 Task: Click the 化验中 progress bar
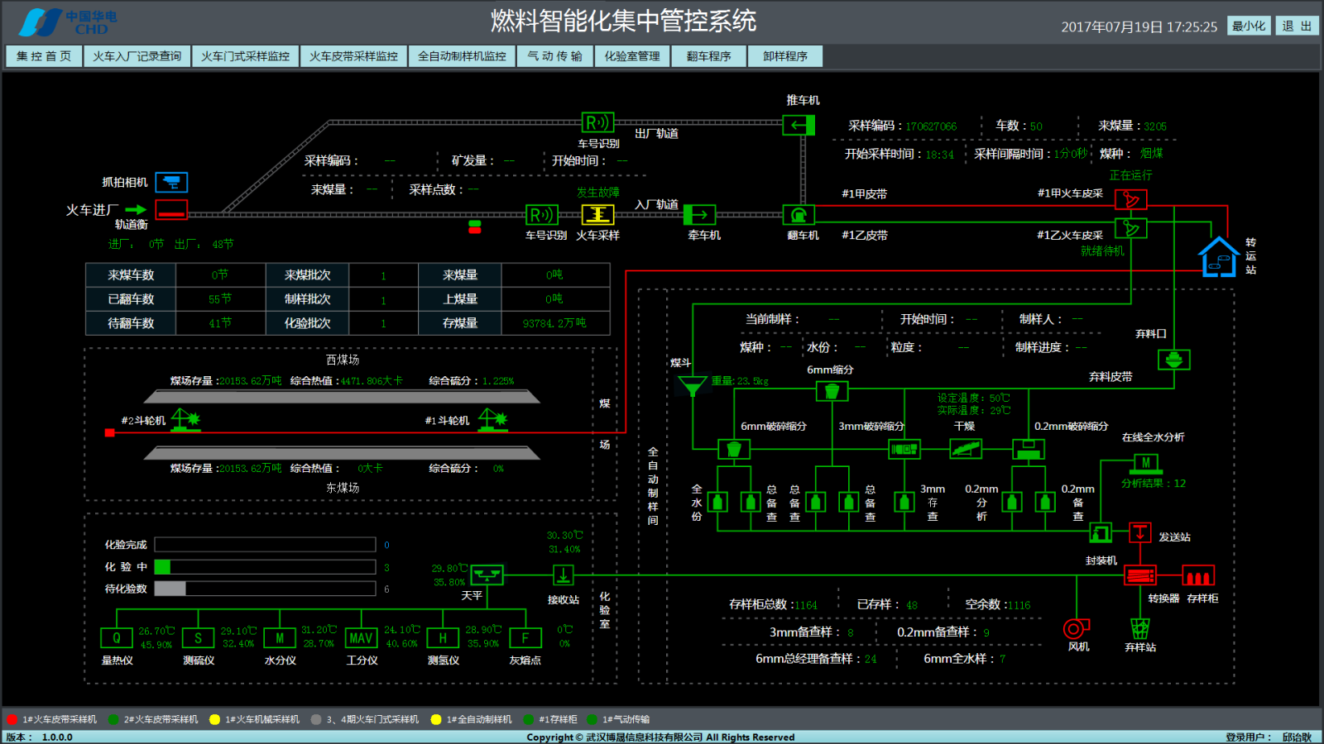click(x=265, y=567)
